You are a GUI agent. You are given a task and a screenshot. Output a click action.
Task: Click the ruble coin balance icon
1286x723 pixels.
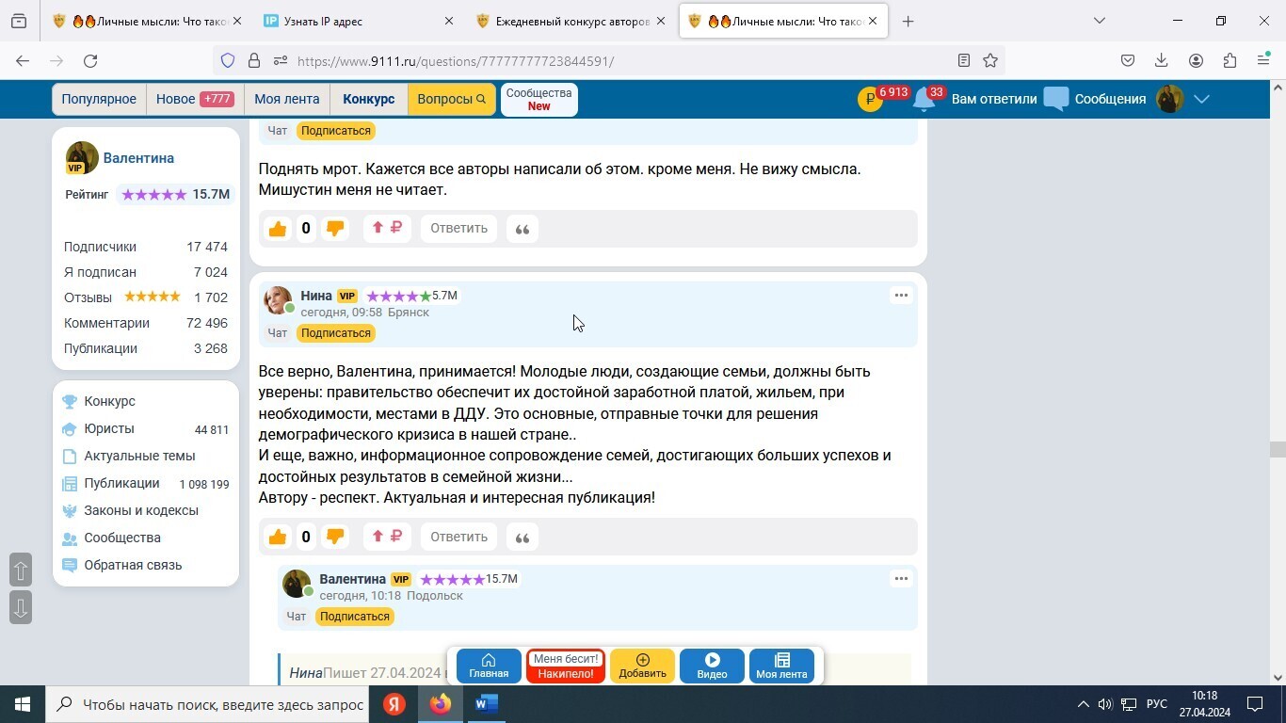pos(870,100)
